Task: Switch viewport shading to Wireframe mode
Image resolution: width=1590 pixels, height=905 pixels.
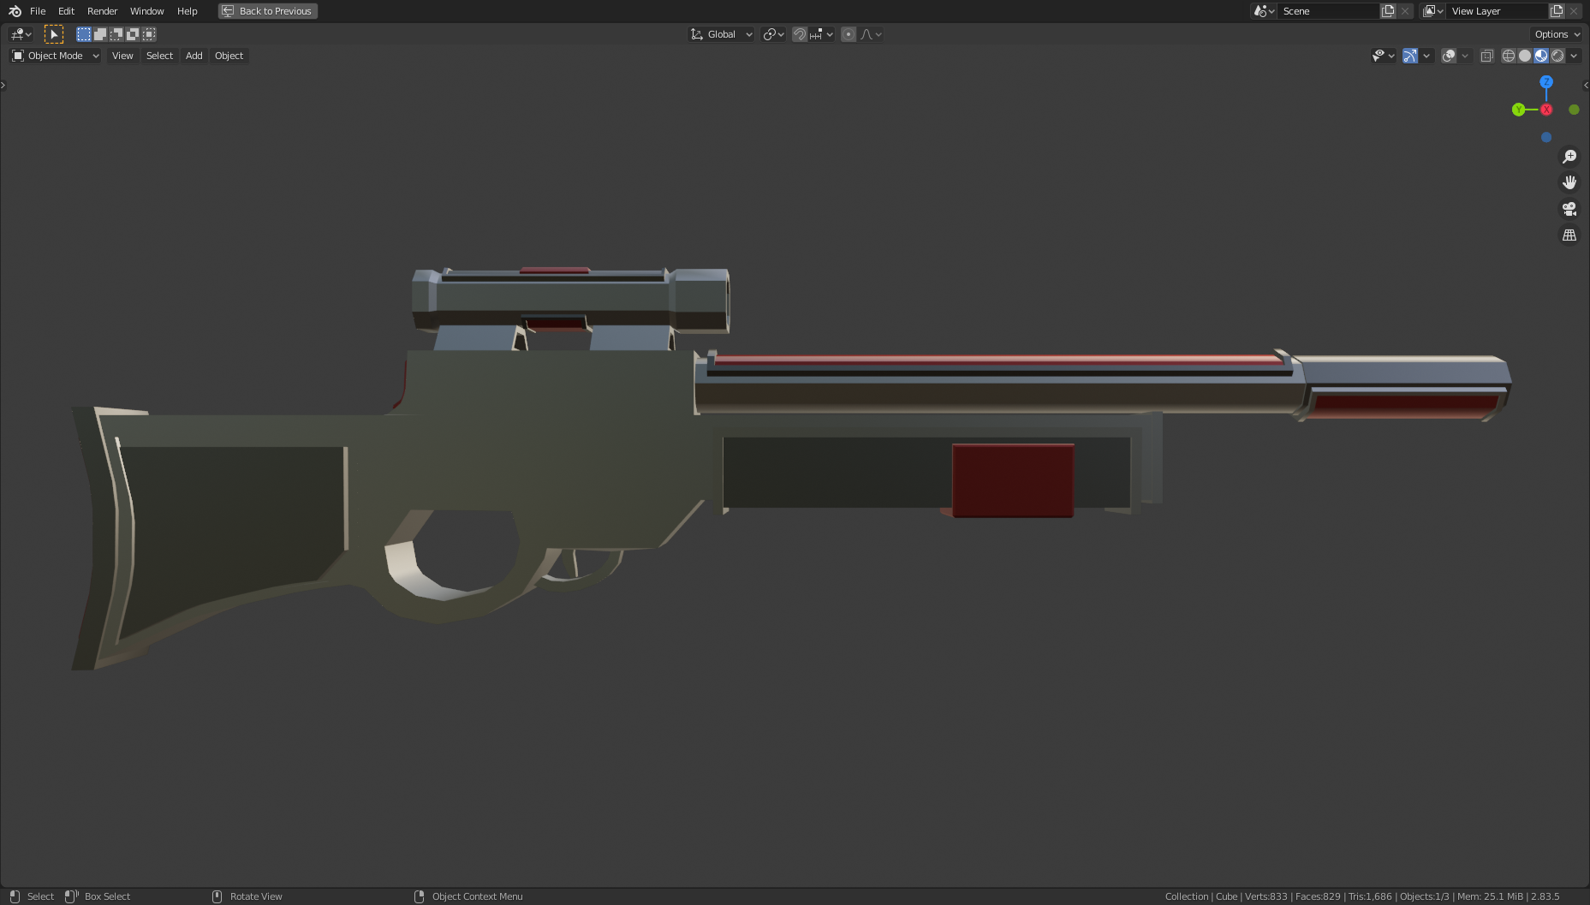Action: 1509,55
